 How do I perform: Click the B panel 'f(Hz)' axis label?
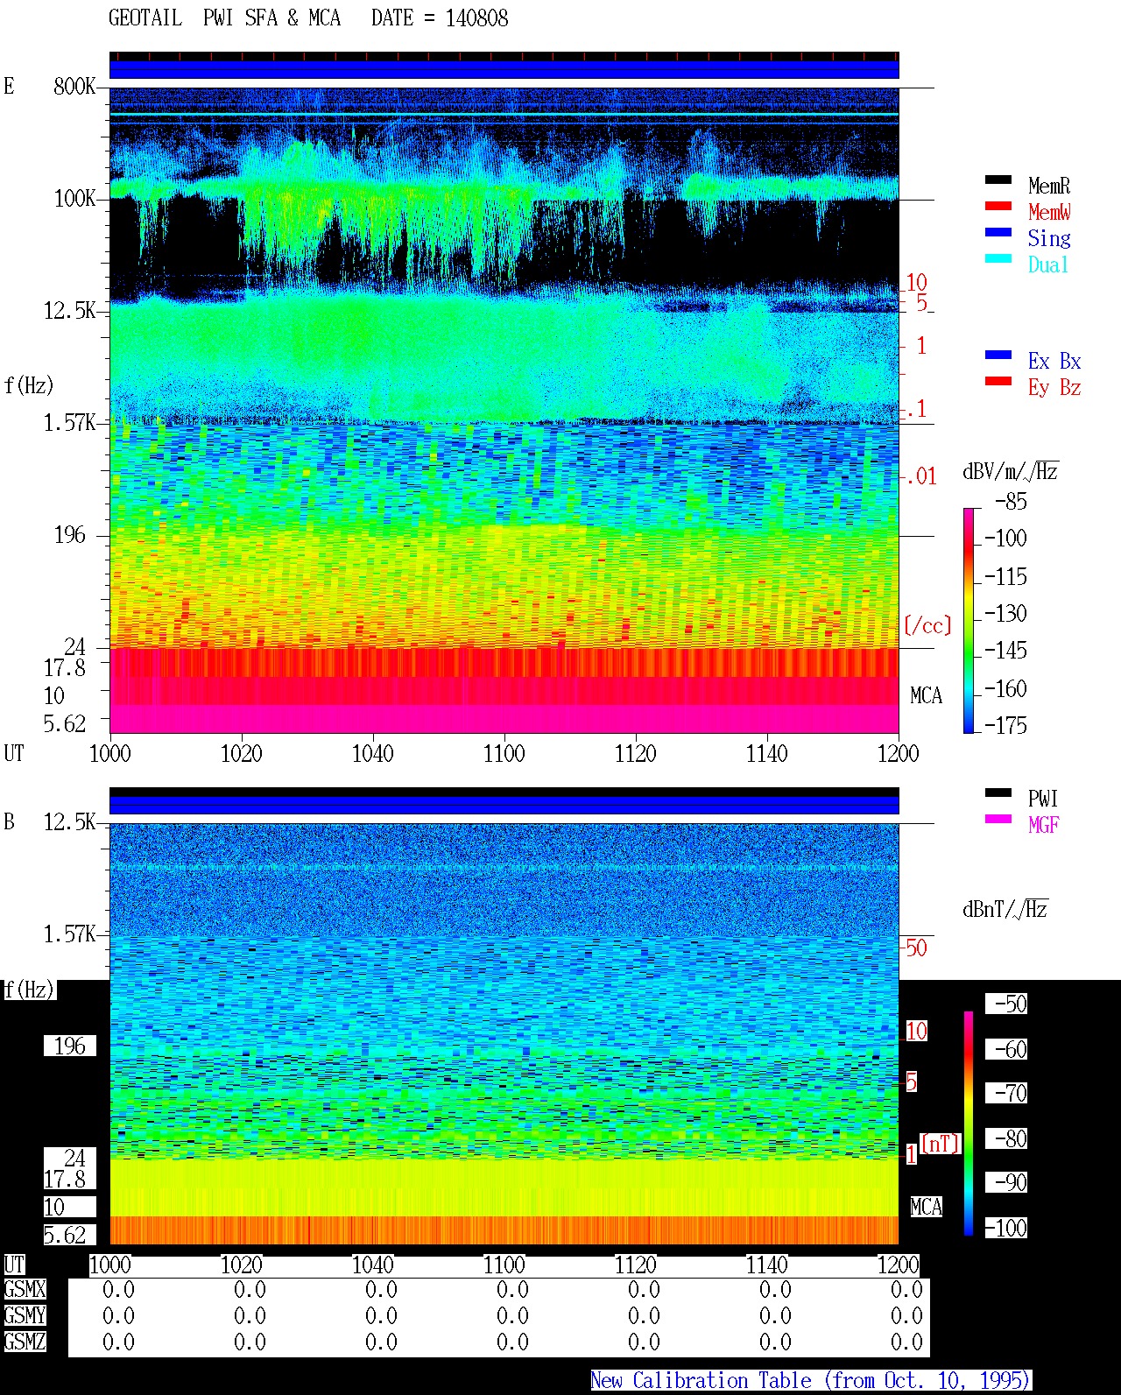point(29,990)
